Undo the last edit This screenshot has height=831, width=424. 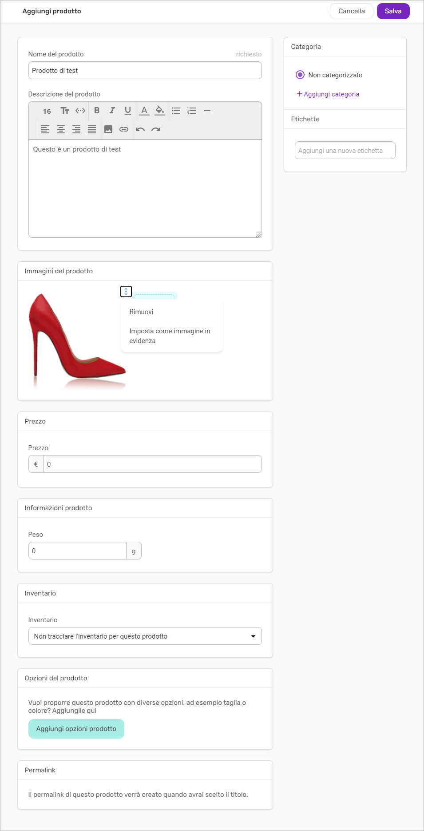[140, 129]
